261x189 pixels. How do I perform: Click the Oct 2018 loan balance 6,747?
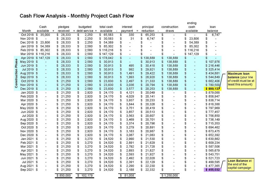tap(216, 35)
